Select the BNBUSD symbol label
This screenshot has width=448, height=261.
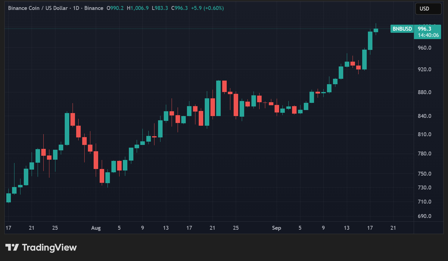402,29
